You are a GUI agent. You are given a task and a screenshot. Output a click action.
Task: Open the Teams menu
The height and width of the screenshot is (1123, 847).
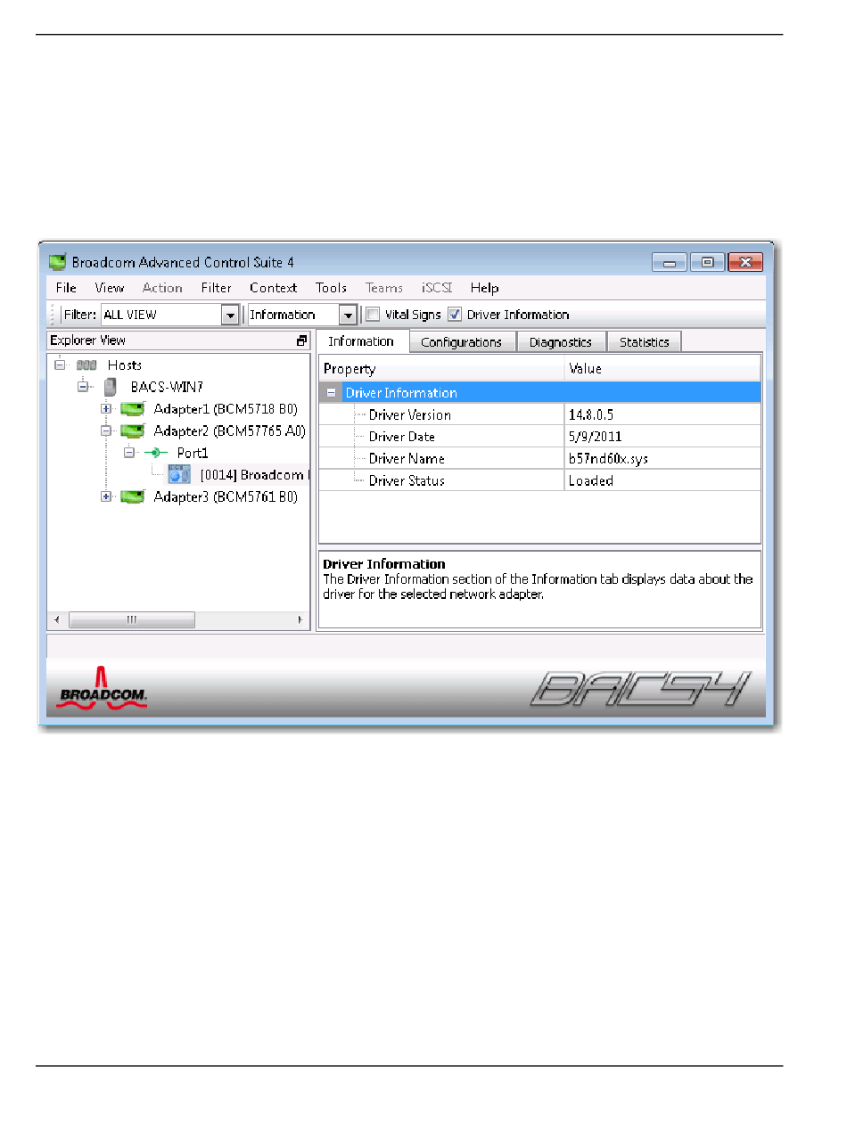384,288
